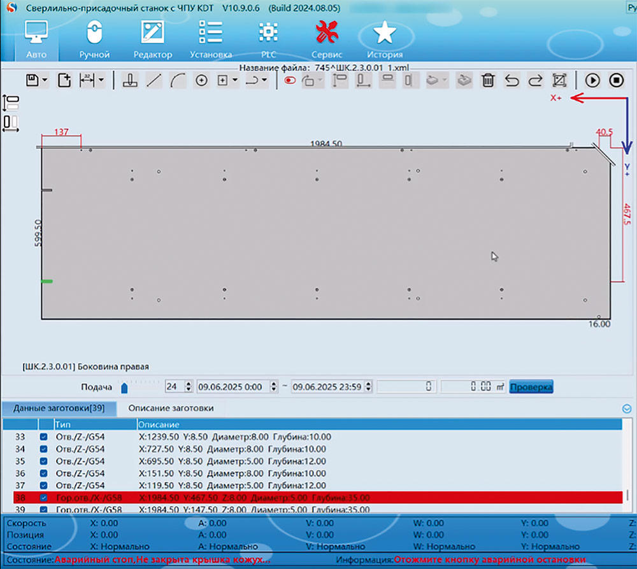Viewport: 637px width, 569px height.
Task: Expand the dimension tool dropdown arrow
Action: (x=101, y=81)
